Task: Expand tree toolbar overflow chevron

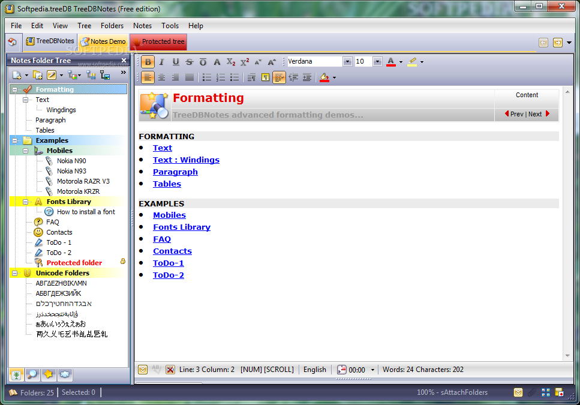Action: [123, 73]
